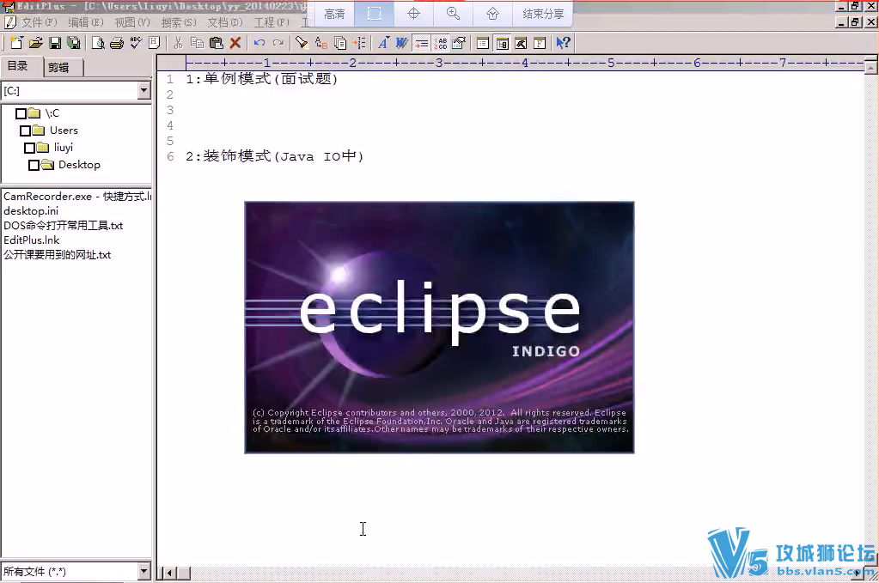Click the Print printer icon

(117, 43)
